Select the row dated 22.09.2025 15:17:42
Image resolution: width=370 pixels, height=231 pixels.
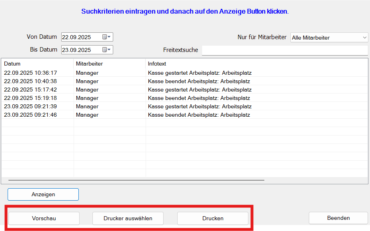[x=185, y=90]
